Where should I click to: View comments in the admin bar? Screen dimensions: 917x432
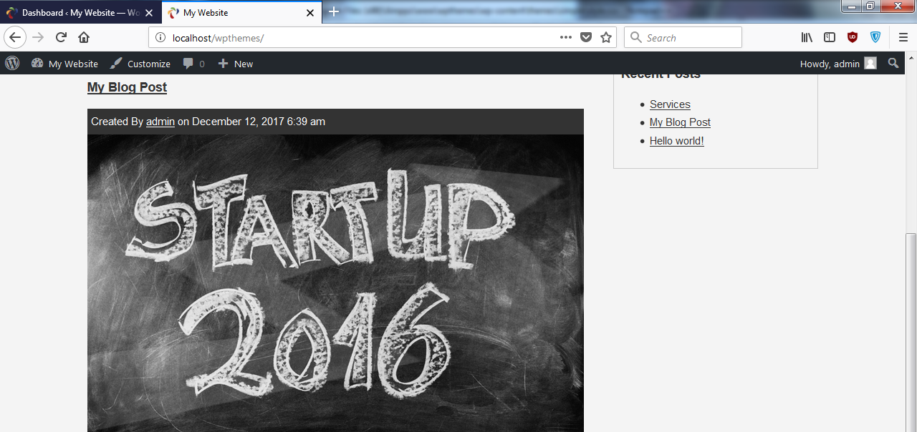(x=193, y=64)
